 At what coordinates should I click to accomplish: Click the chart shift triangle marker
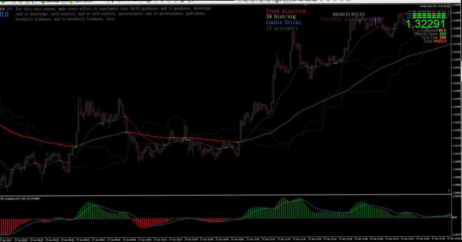(x=306, y=5)
